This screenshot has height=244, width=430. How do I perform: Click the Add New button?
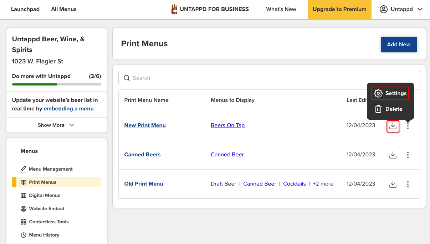399,45
